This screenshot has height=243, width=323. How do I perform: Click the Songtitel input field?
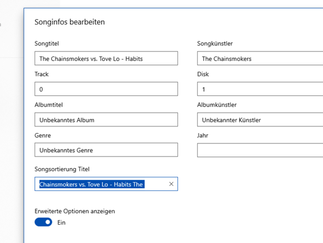coord(106,58)
